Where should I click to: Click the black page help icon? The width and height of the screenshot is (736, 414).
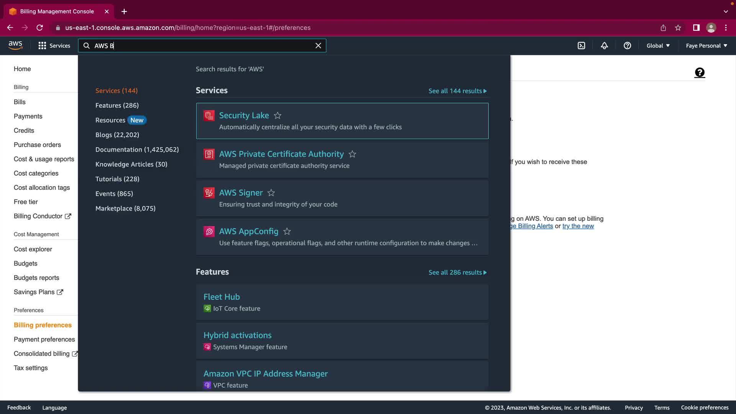(x=700, y=72)
